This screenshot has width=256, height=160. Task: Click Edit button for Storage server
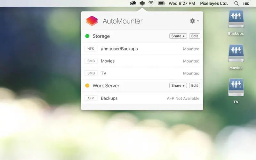pos(195,36)
